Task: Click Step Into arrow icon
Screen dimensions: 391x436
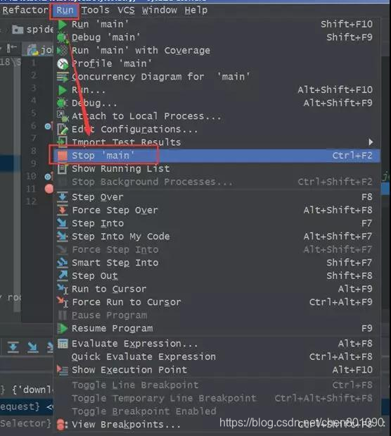Action: pos(63,223)
